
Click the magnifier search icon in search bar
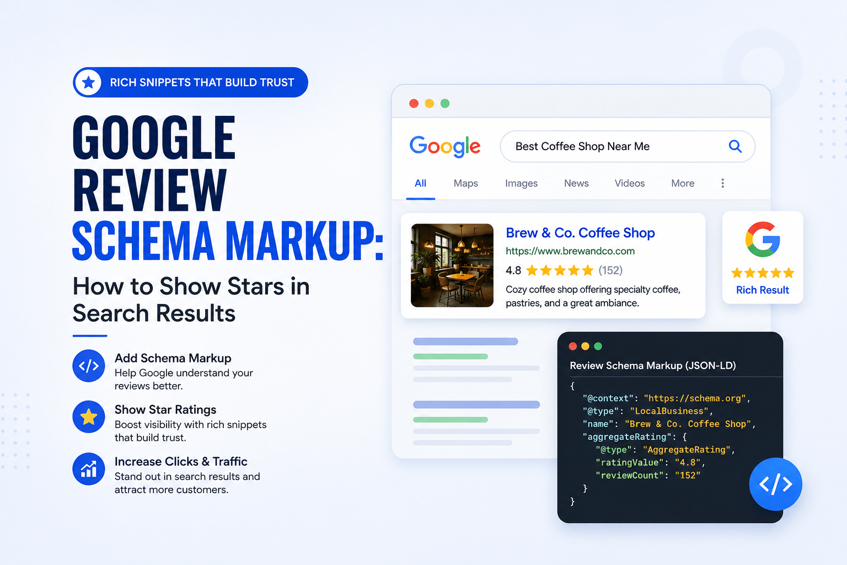pyautogui.click(x=735, y=146)
